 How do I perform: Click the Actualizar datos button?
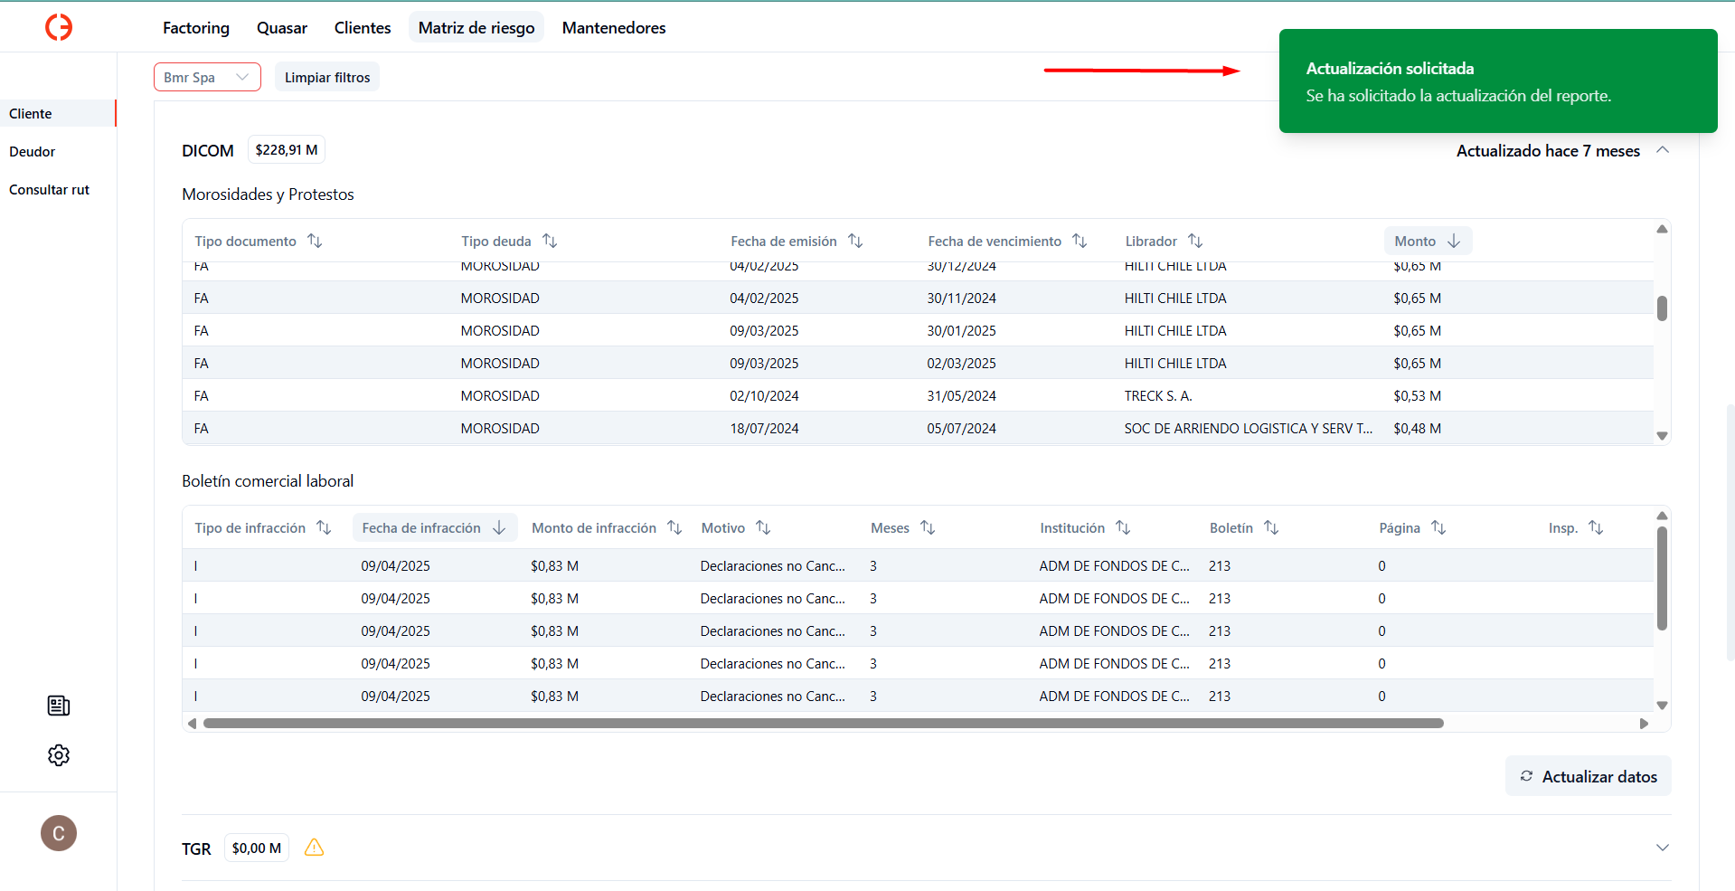click(x=1588, y=776)
